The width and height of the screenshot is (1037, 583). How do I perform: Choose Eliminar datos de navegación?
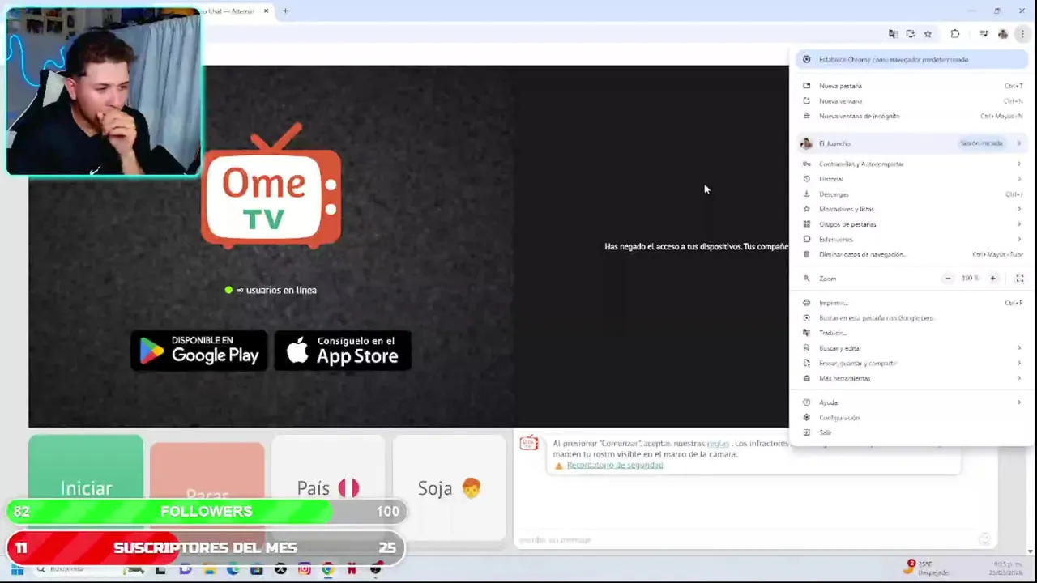(x=912, y=254)
